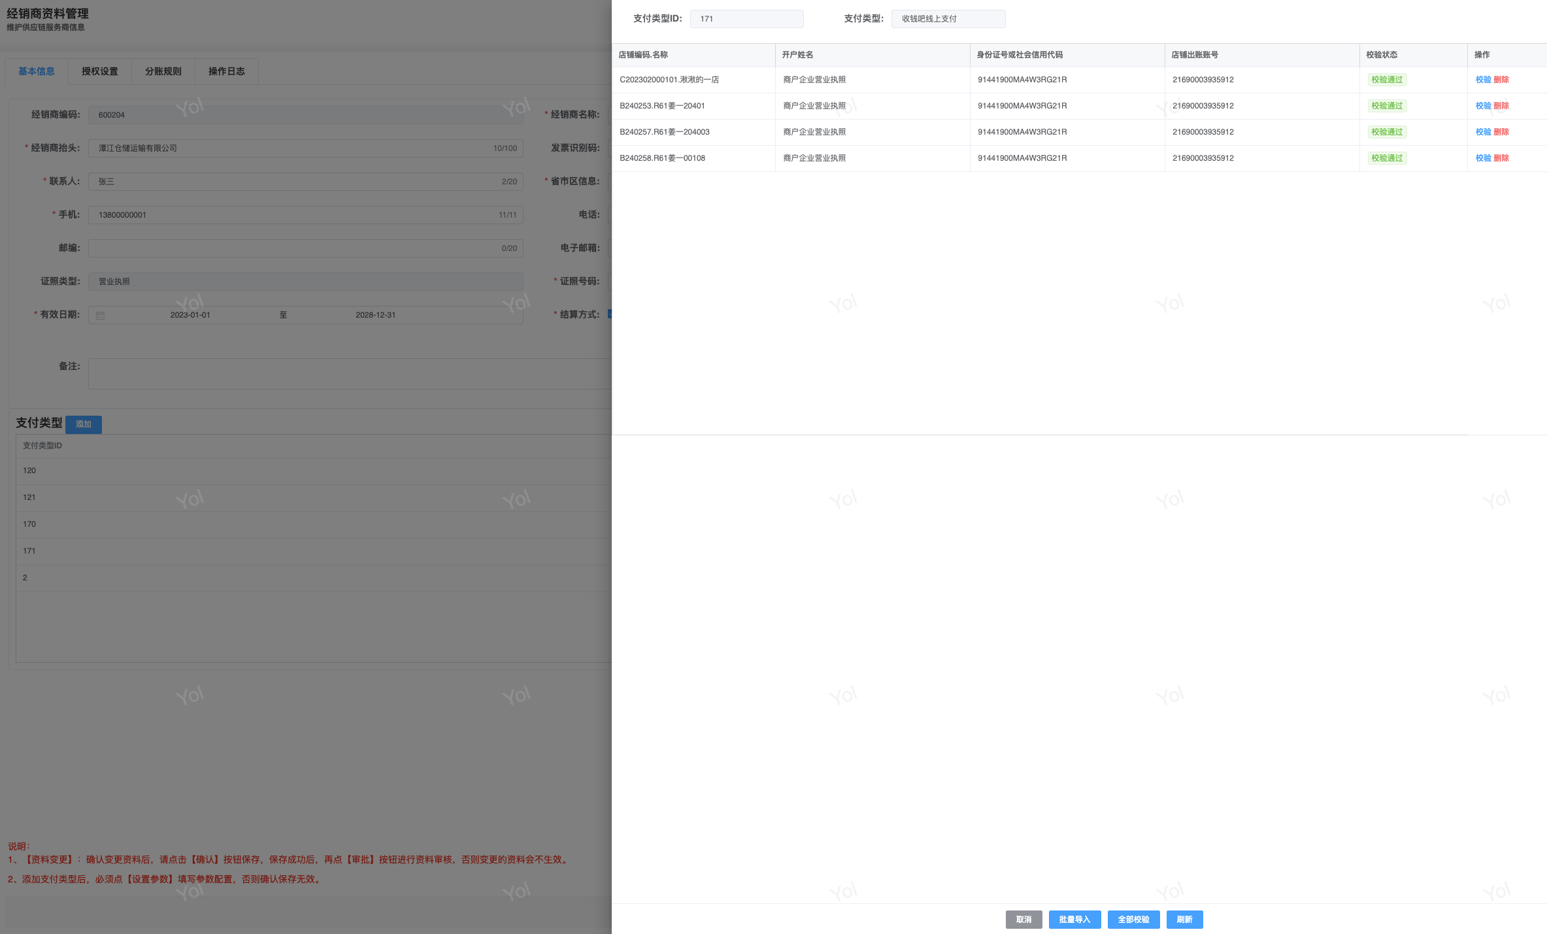Verify store B240253.R61姜一20401 via 校验
The image size is (1547, 934).
point(1483,106)
